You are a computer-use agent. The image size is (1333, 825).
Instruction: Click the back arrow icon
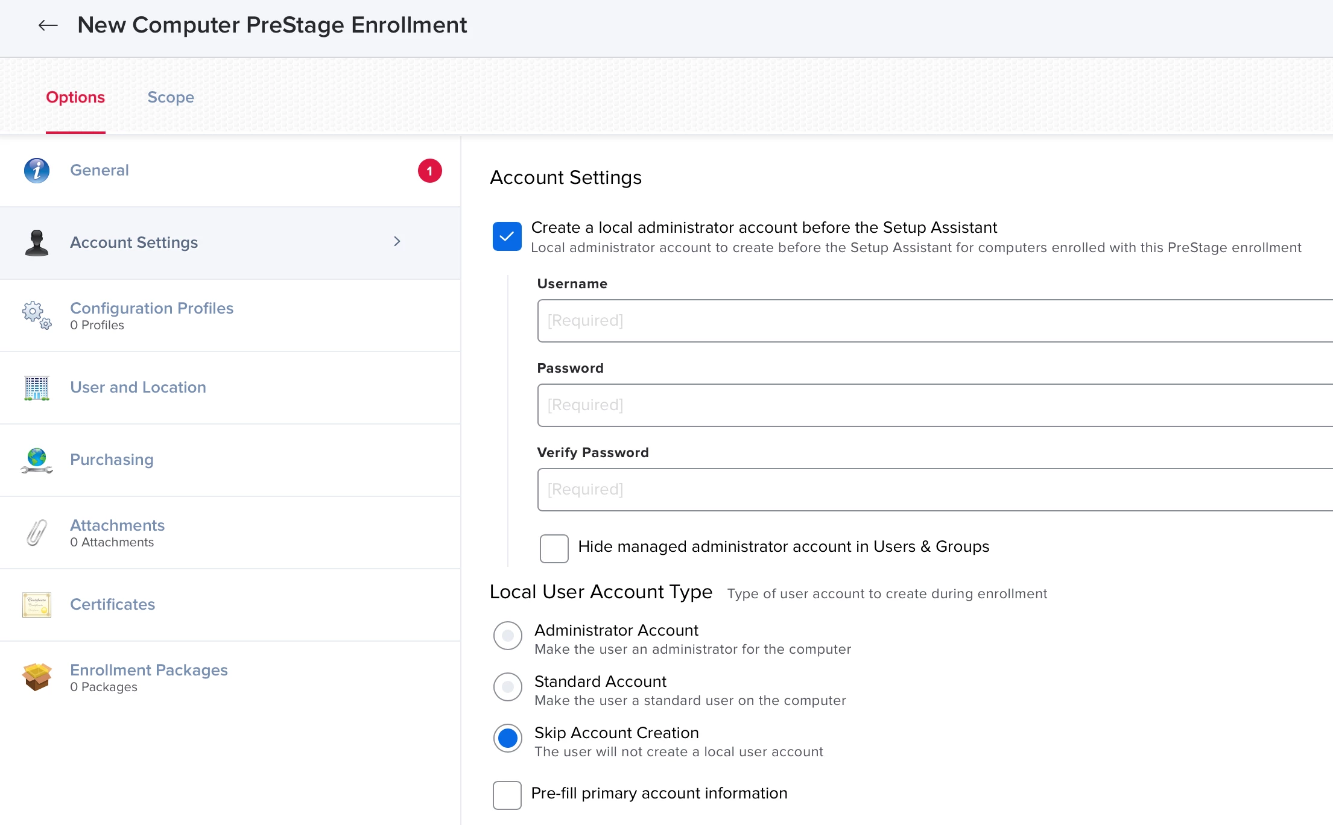point(48,25)
